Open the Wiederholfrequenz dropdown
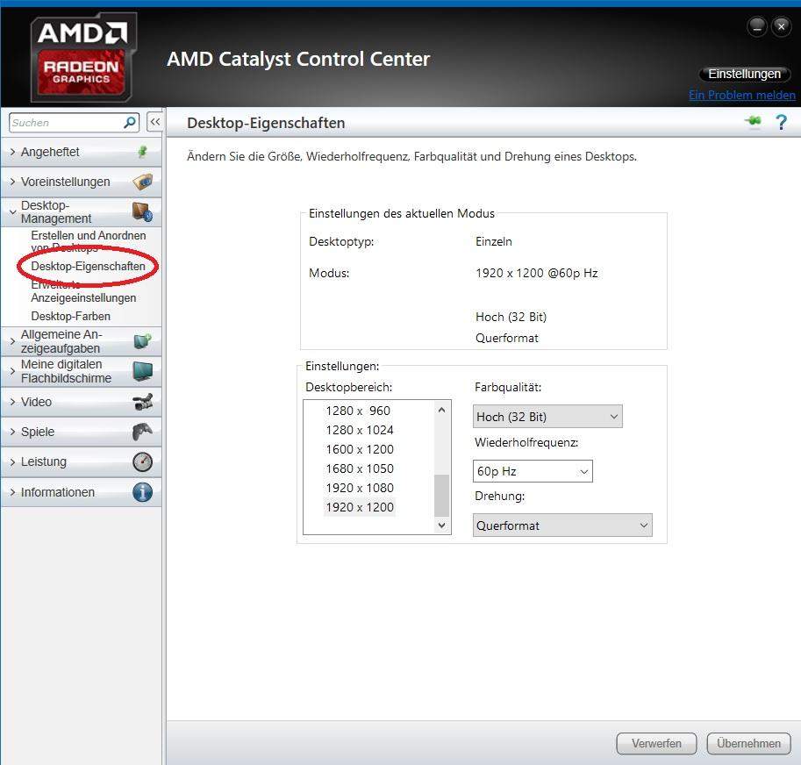The height and width of the screenshot is (765, 801). click(533, 471)
